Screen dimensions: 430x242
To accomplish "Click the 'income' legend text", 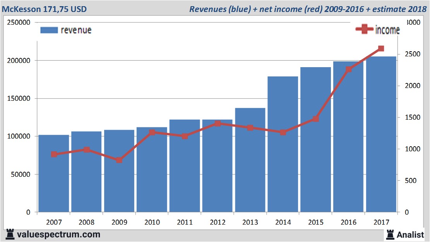I will tap(387, 30).
